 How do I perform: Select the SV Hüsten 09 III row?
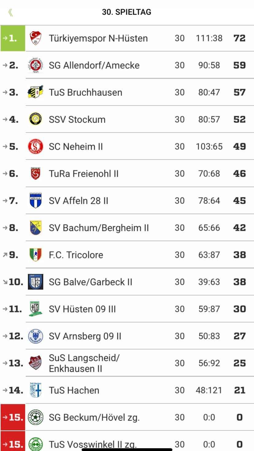tap(127, 309)
